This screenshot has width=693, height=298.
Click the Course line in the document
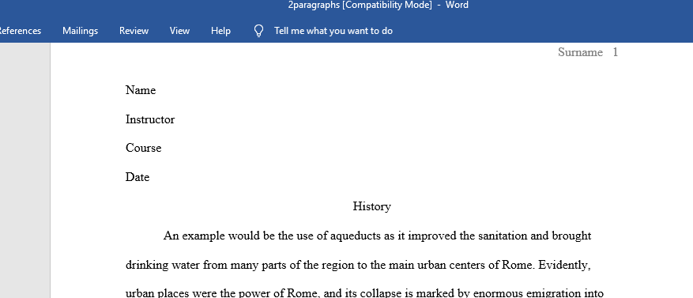pyautogui.click(x=143, y=148)
